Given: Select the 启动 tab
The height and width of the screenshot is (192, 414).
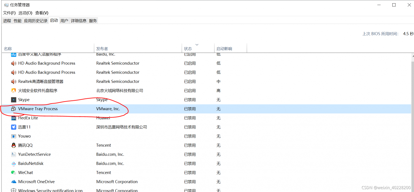Looking at the screenshot, I should pyautogui.click(x=54, y=20).
